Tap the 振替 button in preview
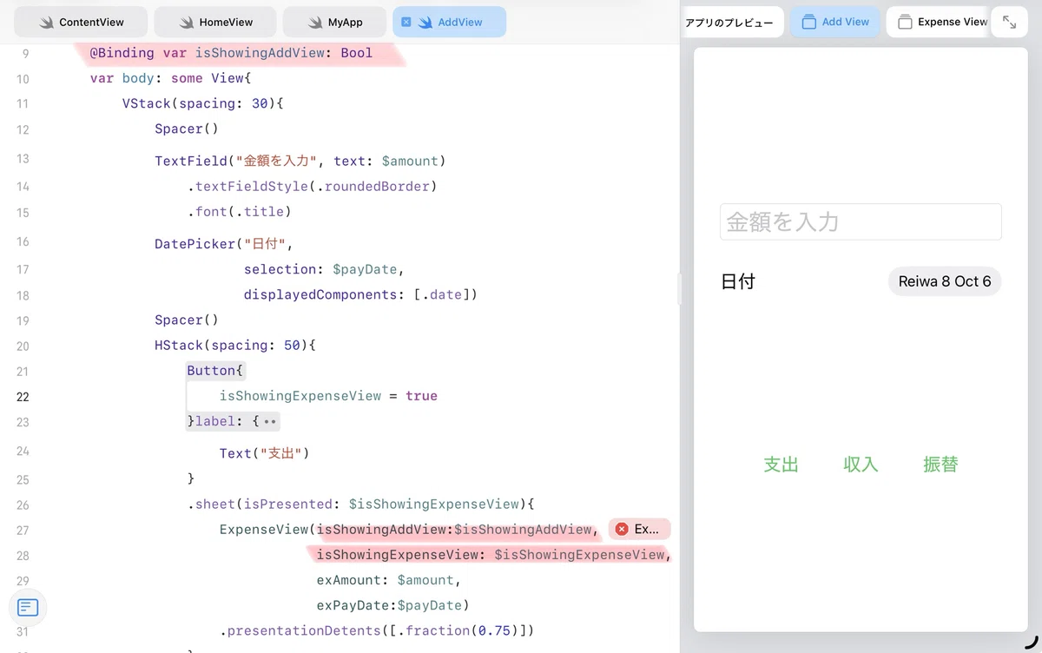The image size is (1042, 653). click(x=940, y=465)
